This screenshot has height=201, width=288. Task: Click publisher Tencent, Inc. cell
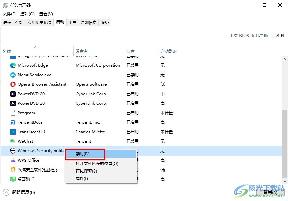(88, 122)
